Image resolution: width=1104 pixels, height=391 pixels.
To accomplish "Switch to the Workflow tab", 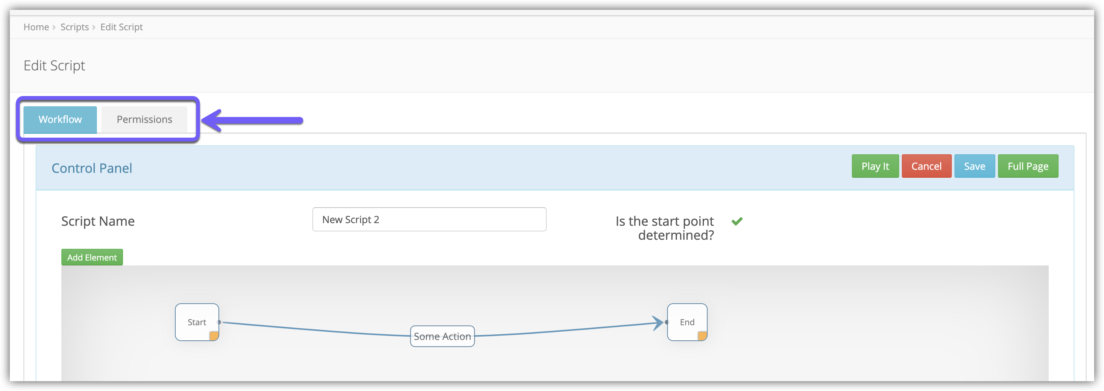I will [60, 119].
